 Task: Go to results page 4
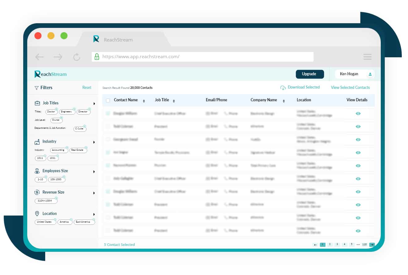click(345, 244)
